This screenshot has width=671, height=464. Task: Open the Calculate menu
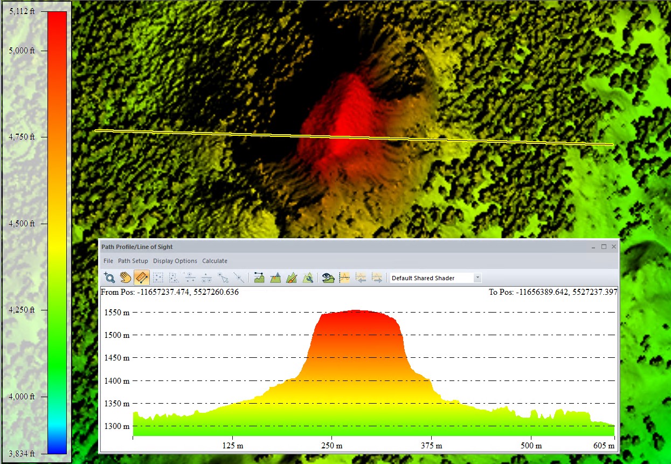215,261
